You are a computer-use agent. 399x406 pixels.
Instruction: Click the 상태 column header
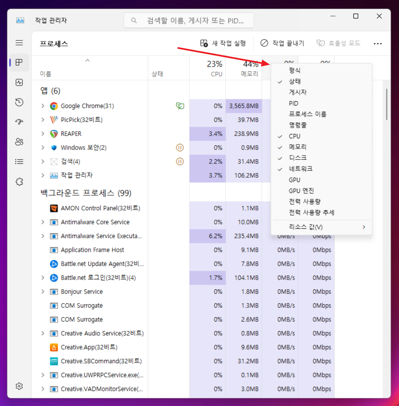coord(169,68)
